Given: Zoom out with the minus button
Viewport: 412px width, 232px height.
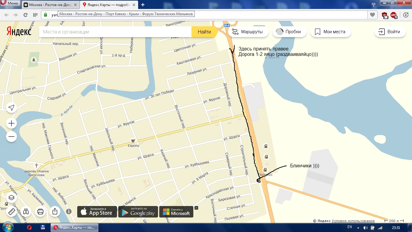Looking at the screenshot, I should [x=11, y=137].
